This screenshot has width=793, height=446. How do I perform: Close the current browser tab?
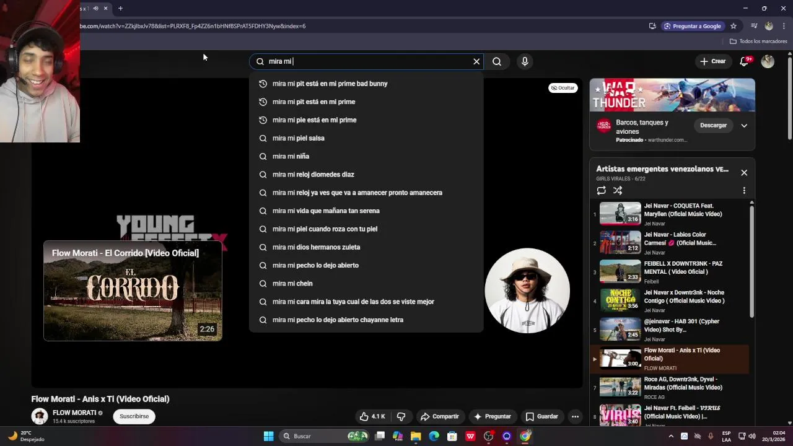105,8
